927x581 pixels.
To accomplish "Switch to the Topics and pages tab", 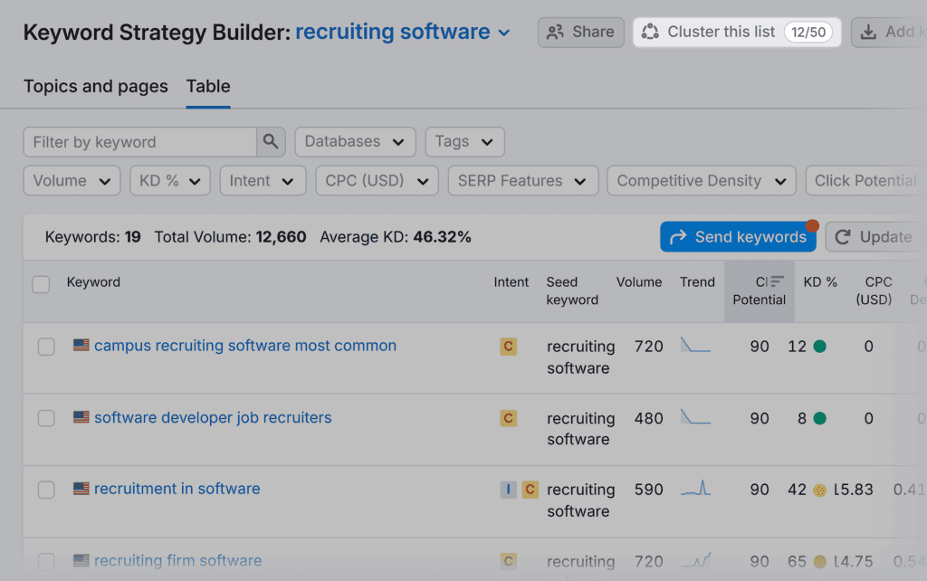I will (x=95, y=87).
